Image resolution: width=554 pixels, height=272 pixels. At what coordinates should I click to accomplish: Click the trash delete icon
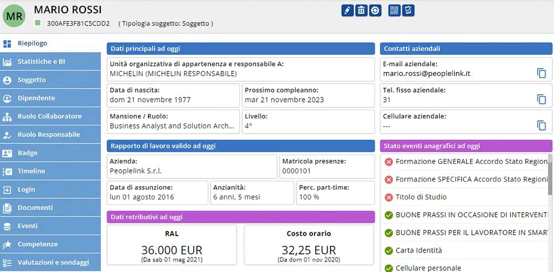tap(361, 10)
